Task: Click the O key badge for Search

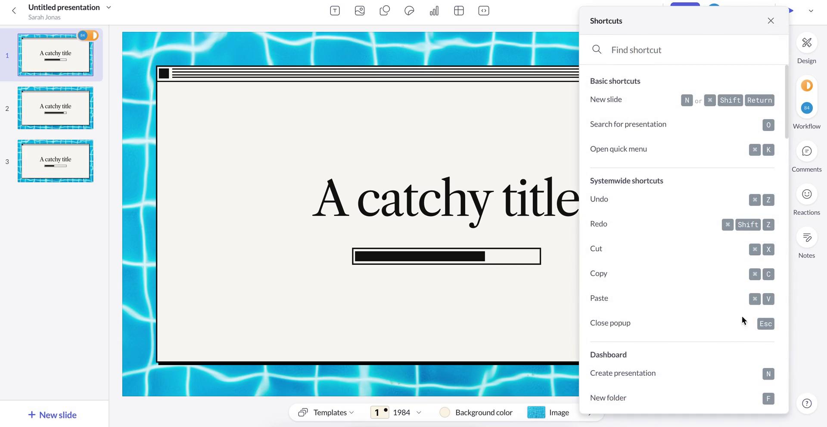Action: [768, 125]
